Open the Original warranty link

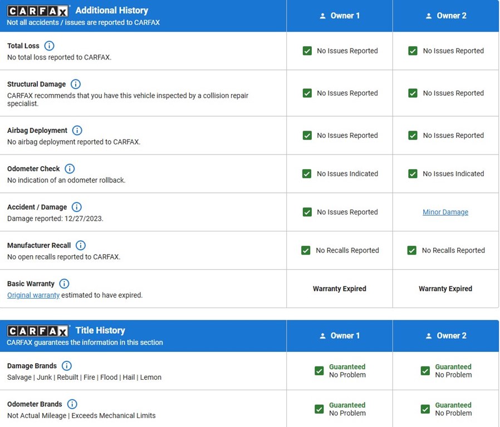33,295
